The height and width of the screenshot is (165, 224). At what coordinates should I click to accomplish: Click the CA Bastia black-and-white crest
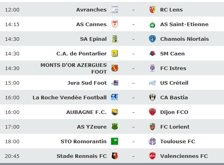point(152,98)
